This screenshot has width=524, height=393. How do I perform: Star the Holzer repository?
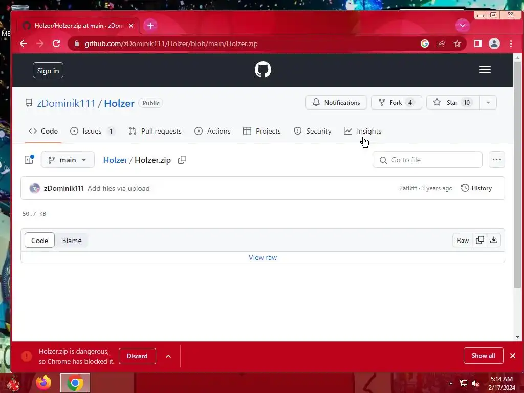(453, 102)
